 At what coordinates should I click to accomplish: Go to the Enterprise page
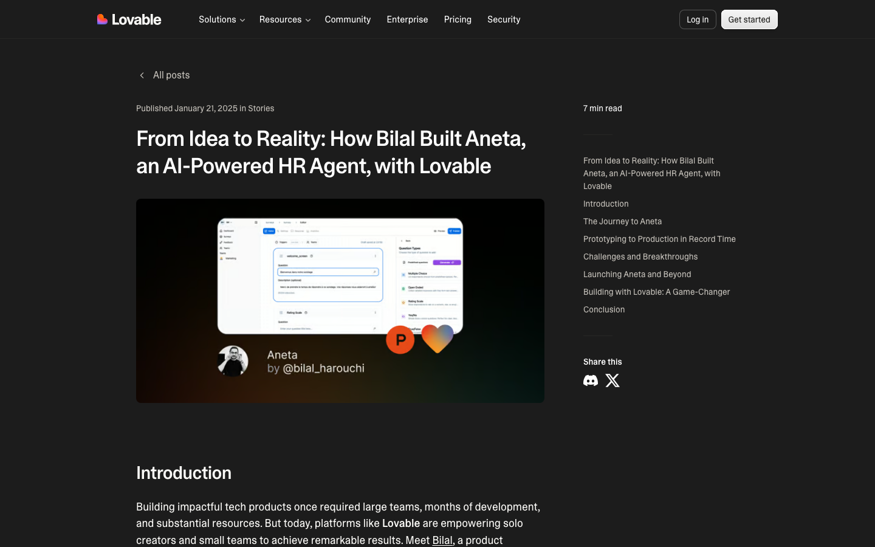coord(407,19)
